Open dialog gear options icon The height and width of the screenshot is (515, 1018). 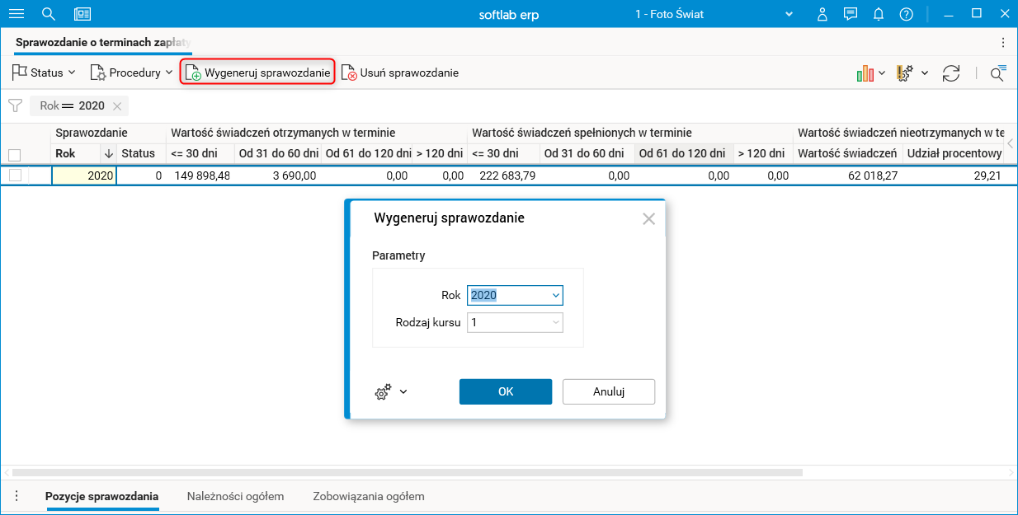(383, 392)
